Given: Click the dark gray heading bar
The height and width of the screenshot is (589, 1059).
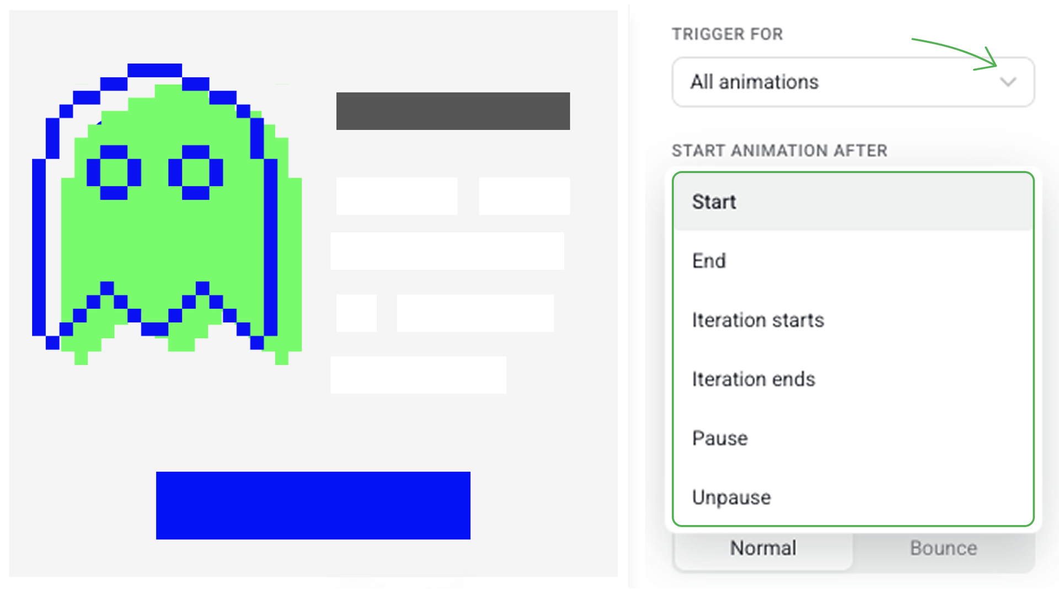Looking at the screenshot, I should pyautogui.click(x=453, y=111).
